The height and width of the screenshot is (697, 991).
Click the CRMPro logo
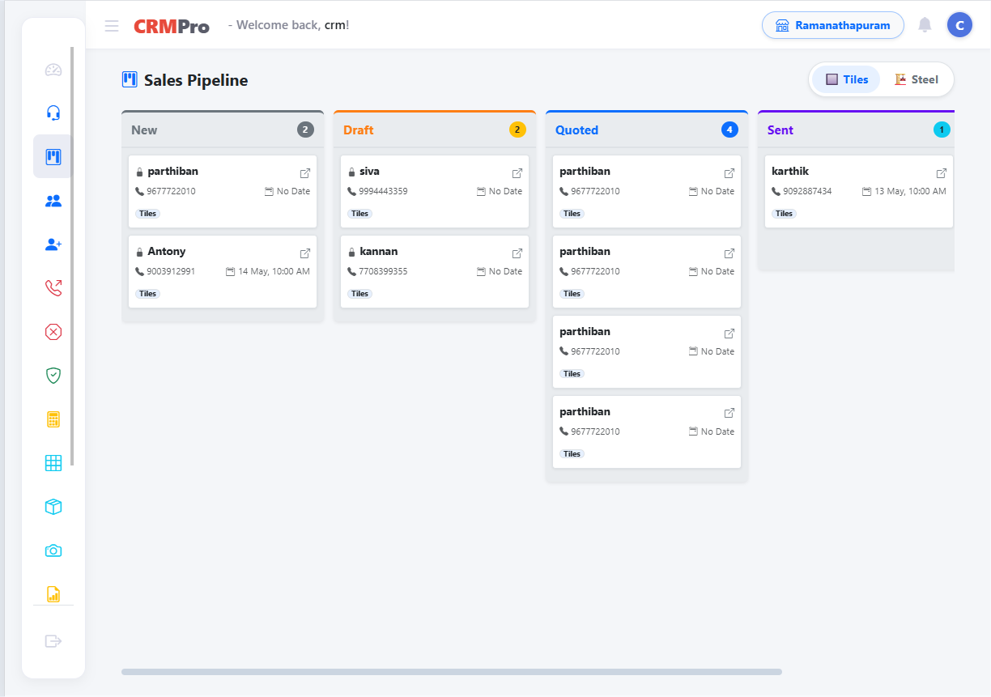coord(172,26)
